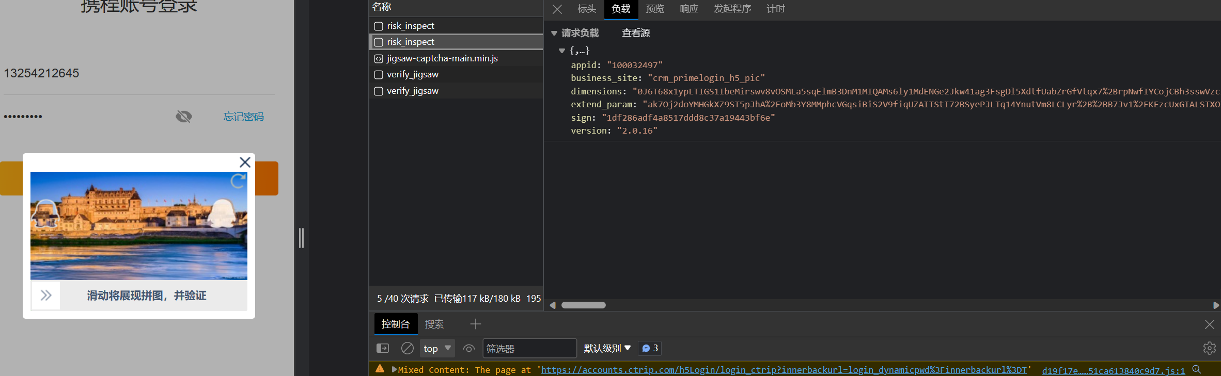Click the live expression eye icon
The image size is (1221, 376).
tap(469, 348)
